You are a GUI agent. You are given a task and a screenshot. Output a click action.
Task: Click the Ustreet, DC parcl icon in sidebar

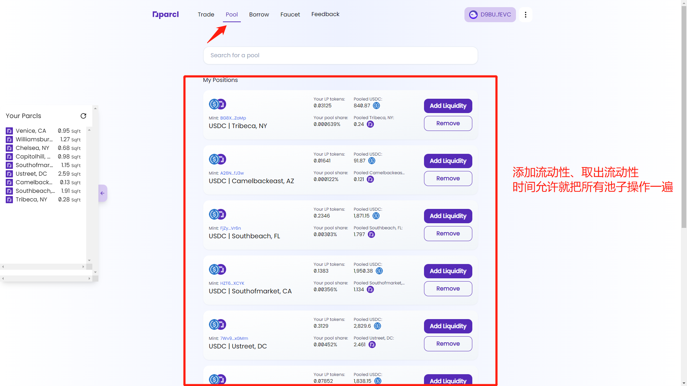[x=9, y=174]
